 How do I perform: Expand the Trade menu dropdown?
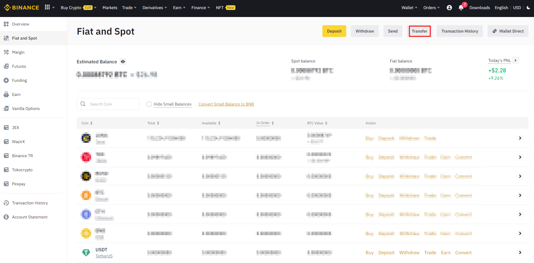pyautogui.click(x=135, y=8)
